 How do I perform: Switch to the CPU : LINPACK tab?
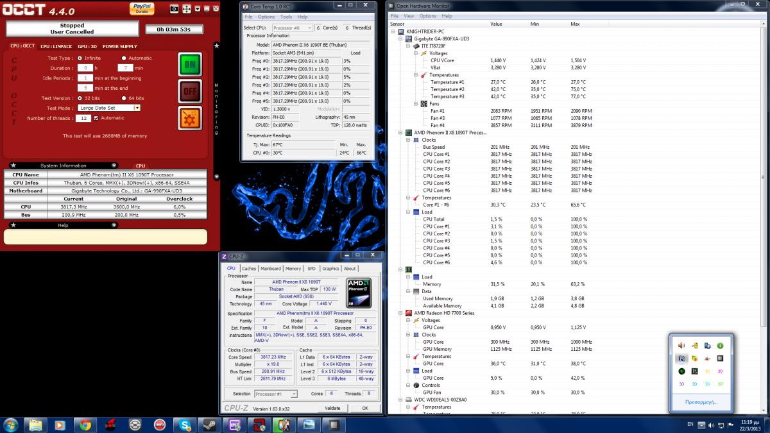[x=56, y=46]
